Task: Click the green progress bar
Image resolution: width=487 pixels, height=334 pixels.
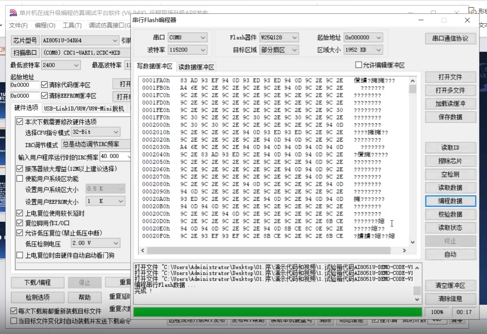Action: [277, 312]
